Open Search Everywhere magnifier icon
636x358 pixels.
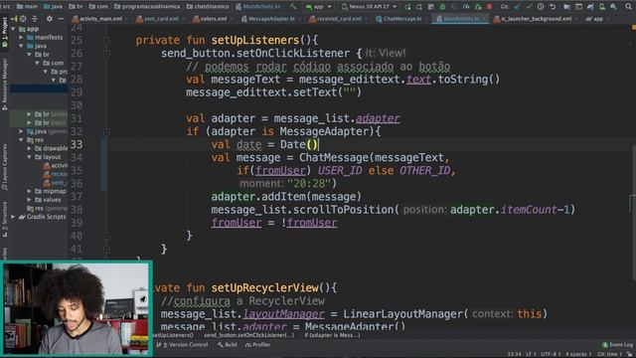628,7
